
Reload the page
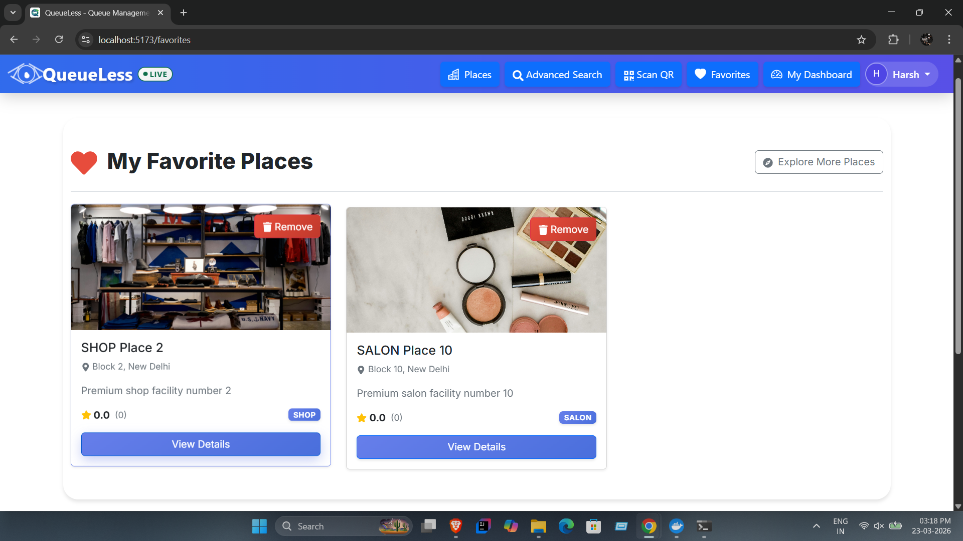pyautogui.click(x=59, y=40)
